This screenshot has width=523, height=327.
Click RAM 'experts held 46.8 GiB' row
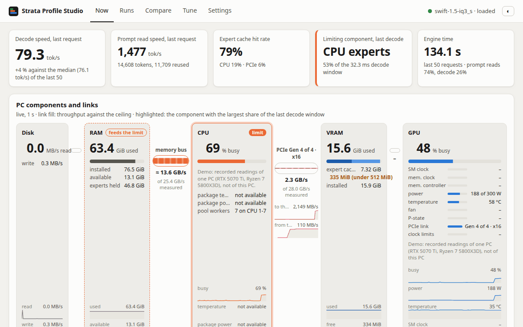(117, 185)
